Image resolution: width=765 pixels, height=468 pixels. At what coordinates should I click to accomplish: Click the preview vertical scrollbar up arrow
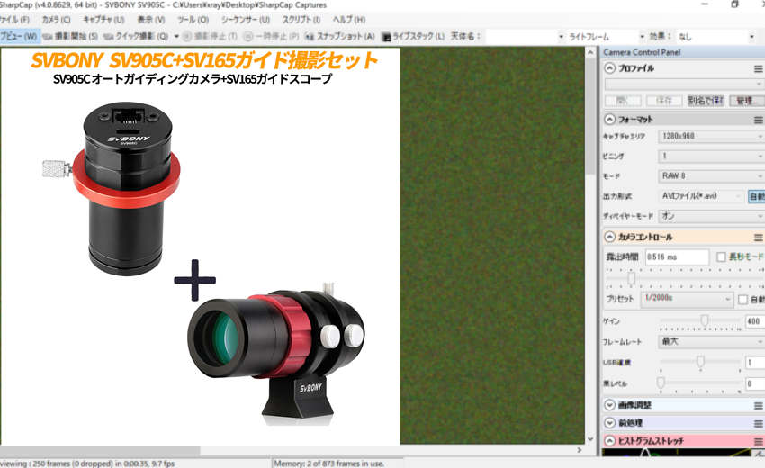590,53
